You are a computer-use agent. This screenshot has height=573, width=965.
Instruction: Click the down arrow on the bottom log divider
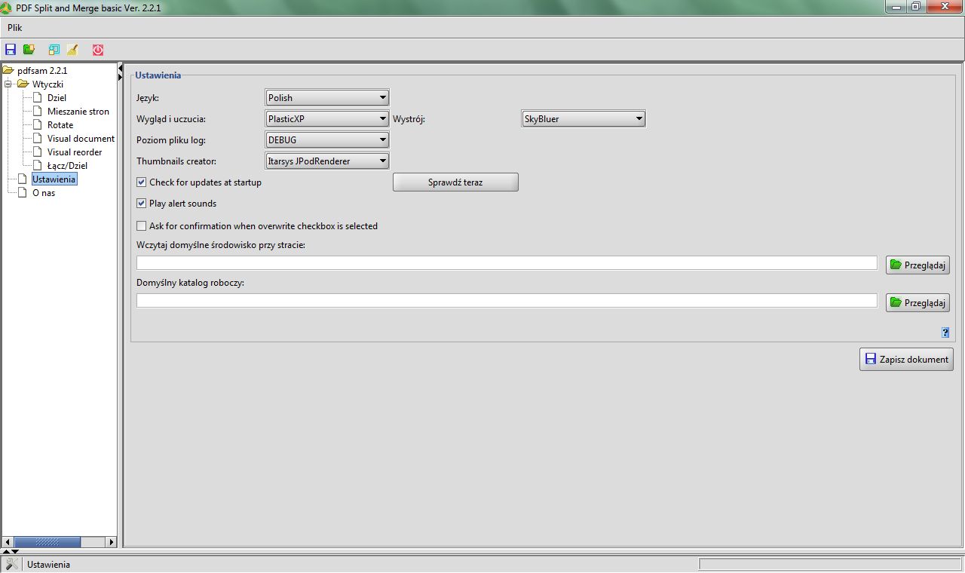coord(15,552)
